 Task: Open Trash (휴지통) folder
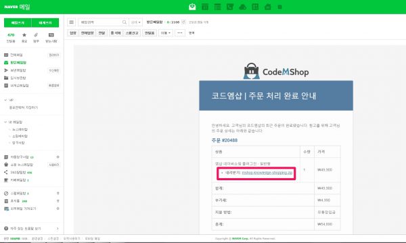coord(15,201)
